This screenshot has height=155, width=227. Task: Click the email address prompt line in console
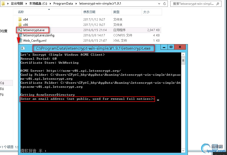(88, 99)
